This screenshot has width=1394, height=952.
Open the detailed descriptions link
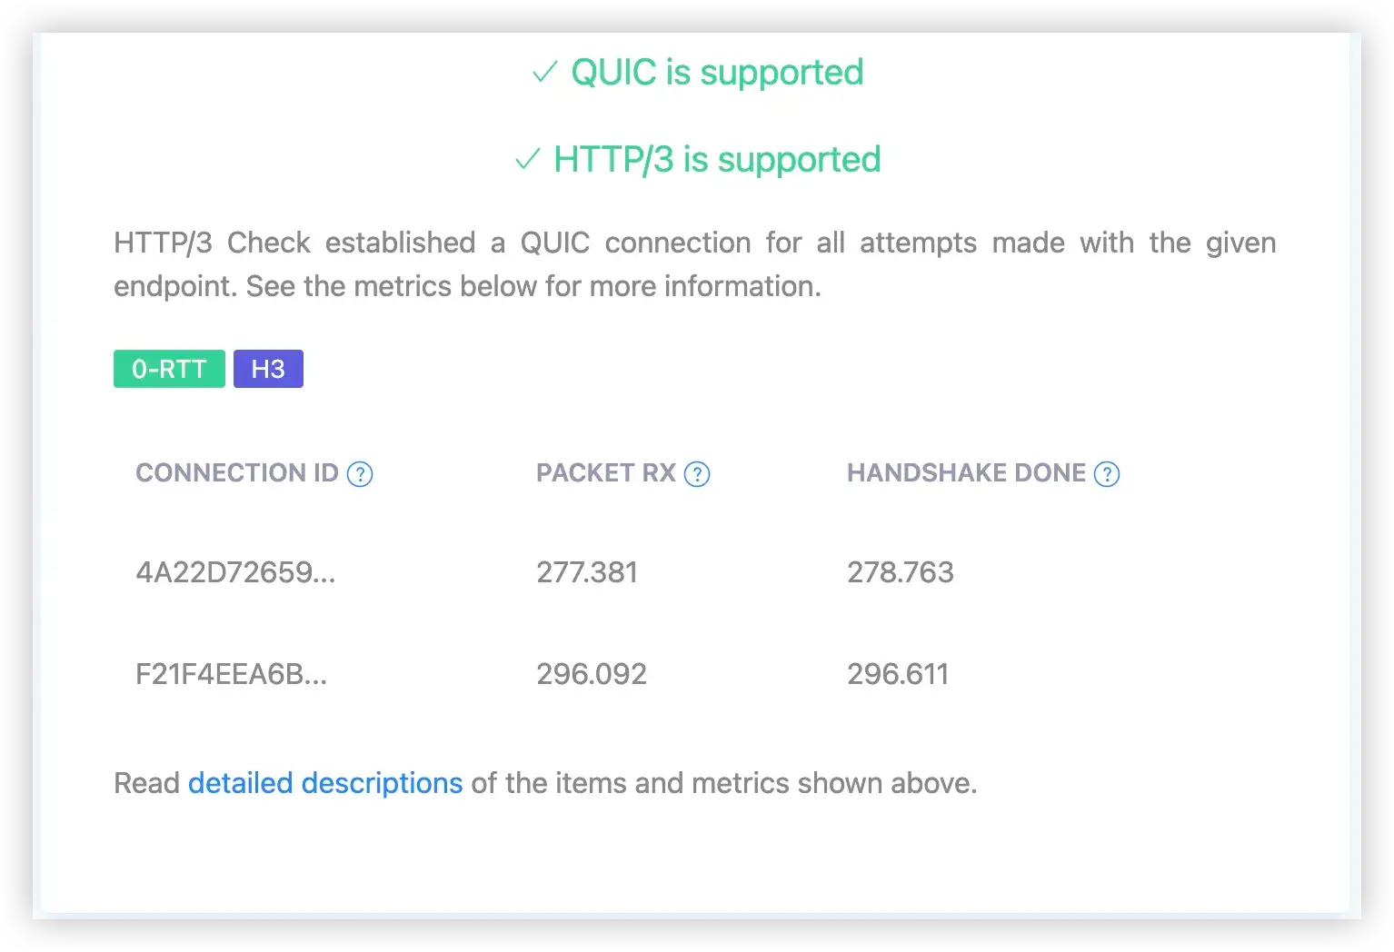pyautogui.click(x=325, y=783)
